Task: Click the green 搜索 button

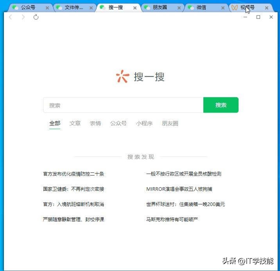Action: point(221,105)
